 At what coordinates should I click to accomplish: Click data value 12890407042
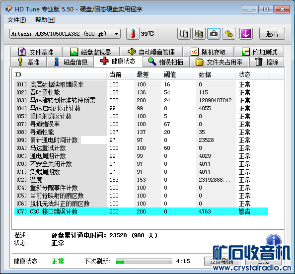(215, 100)
